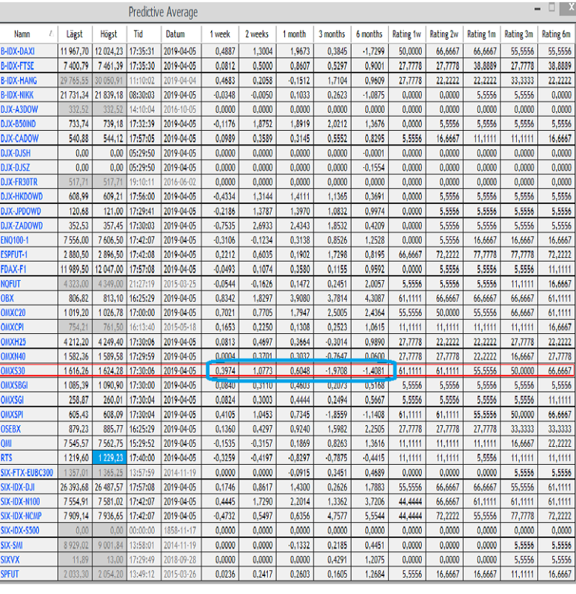Image resolution: width=576 pixels, height=594 pixels.
Task: Select the SIX-IDX-DJI row name
Action: click(17, 487)
